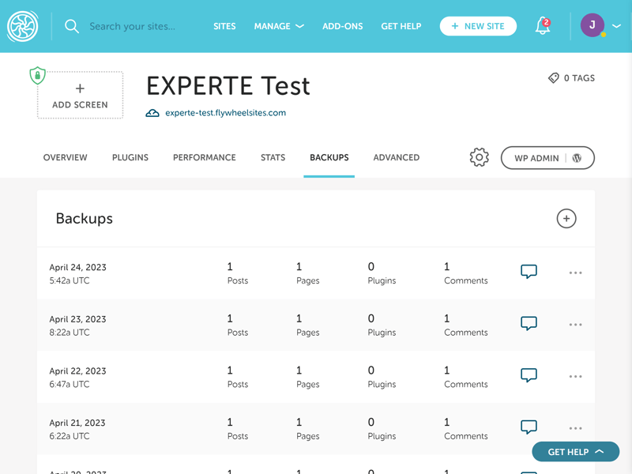This screenshot has width=632, height=474.
Task: Open the notifications bell
Action: [543, 26]
